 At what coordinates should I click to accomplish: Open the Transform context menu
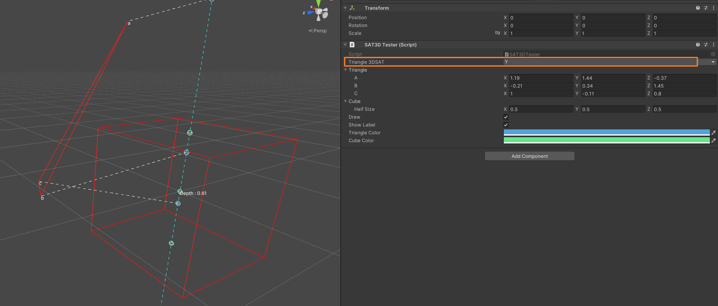pos(713,8)
